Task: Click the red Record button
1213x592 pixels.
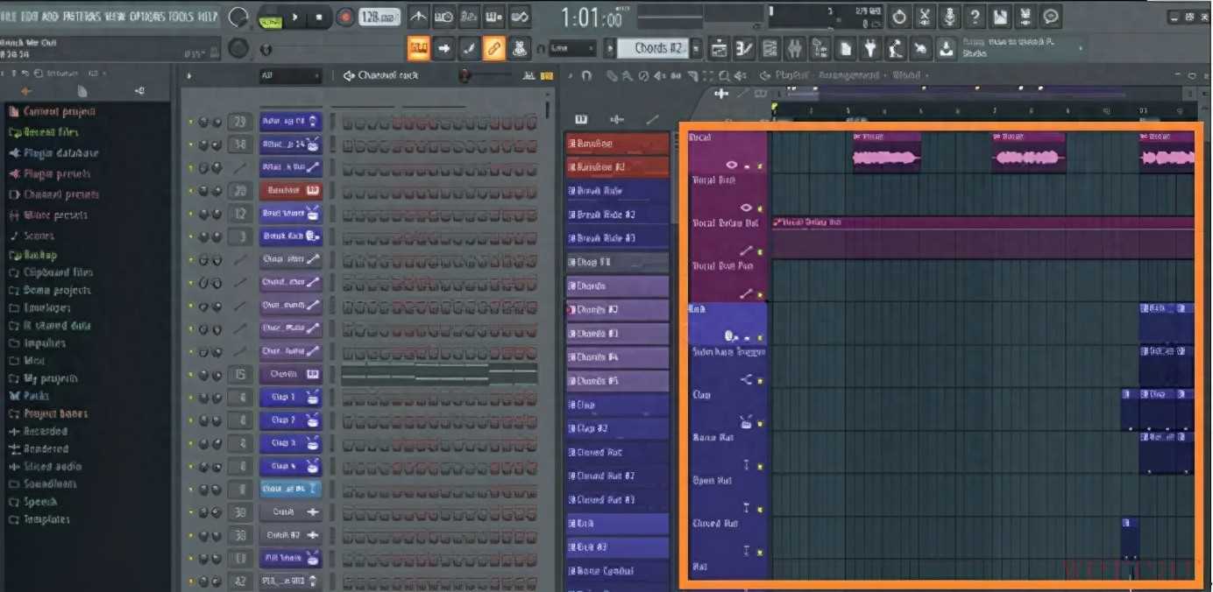Action: pos(345,17)
